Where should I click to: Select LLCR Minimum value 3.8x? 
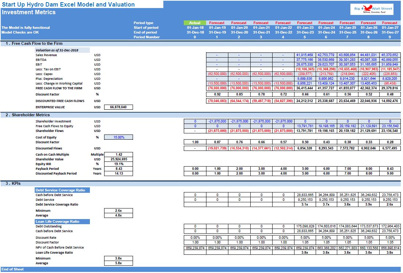(x=118, y=258)
